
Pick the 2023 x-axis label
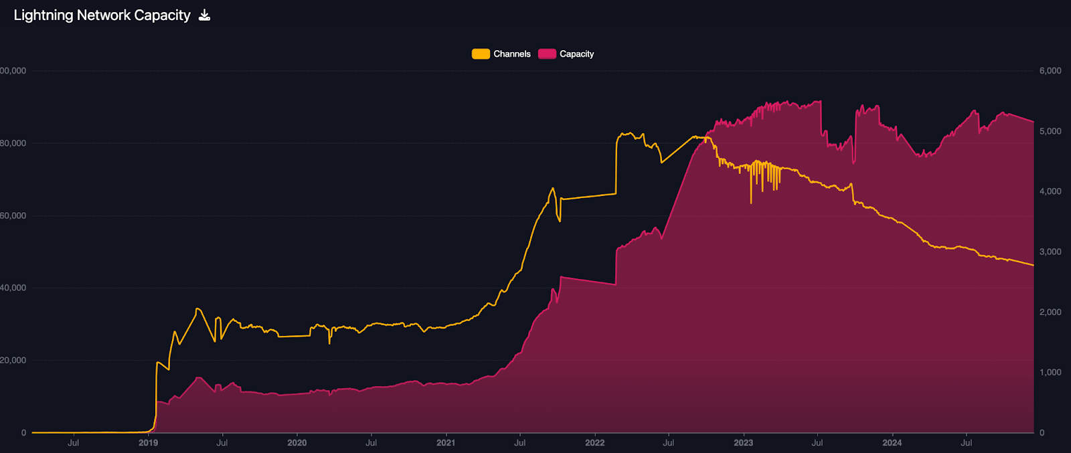coord(743,443)
